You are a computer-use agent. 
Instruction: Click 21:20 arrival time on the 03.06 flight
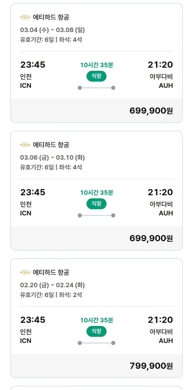pos(160,192)
